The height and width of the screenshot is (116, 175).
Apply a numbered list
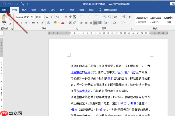tap(89, 17)
